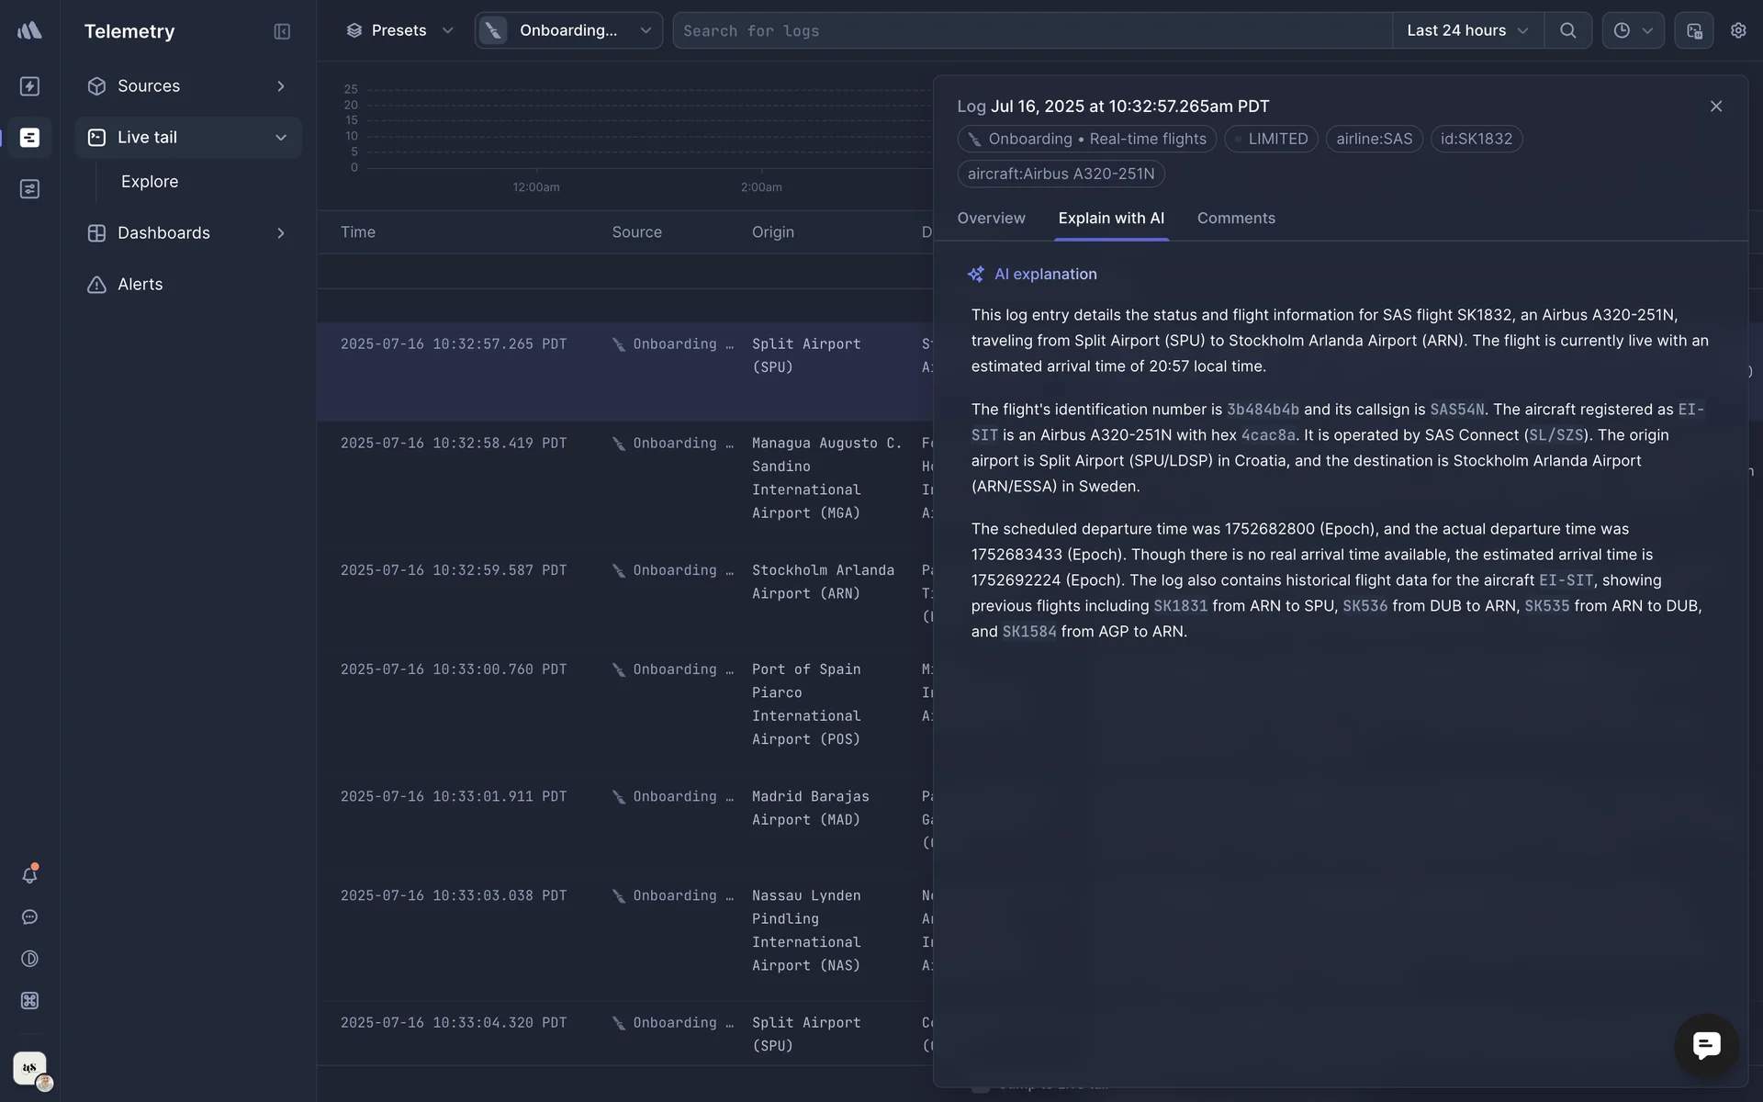This screenshot has width=1763, height=1102.
Task: Open the feedback message icon in rail
Action: (x=29, y=917)
